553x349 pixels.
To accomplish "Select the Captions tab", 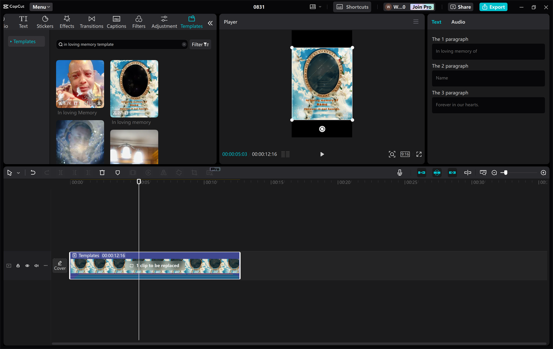I will (x=116, y=22).
